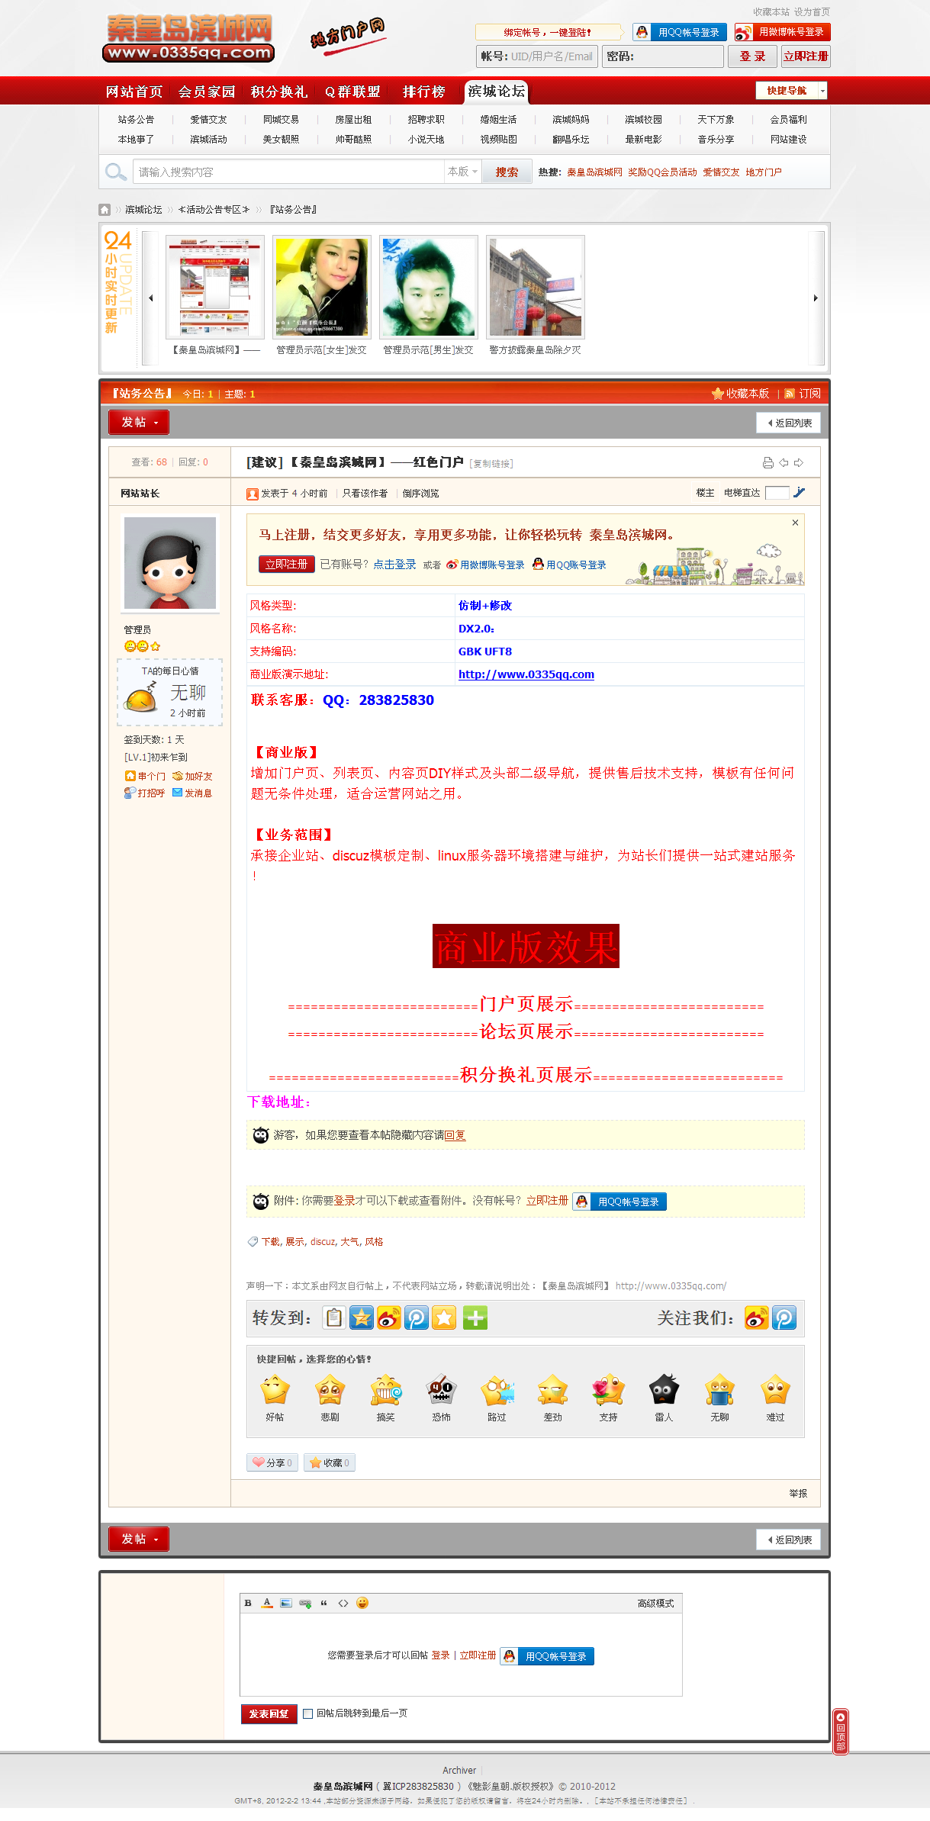
Task: Check jump to last page after reply
Action: pos(307,1713)
